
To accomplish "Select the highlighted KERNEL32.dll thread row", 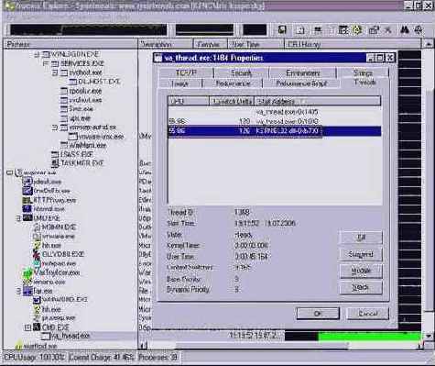I will 275,131.
